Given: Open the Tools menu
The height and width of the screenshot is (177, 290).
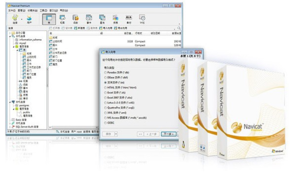Looking at the screenshot, I should click(43, 11).
